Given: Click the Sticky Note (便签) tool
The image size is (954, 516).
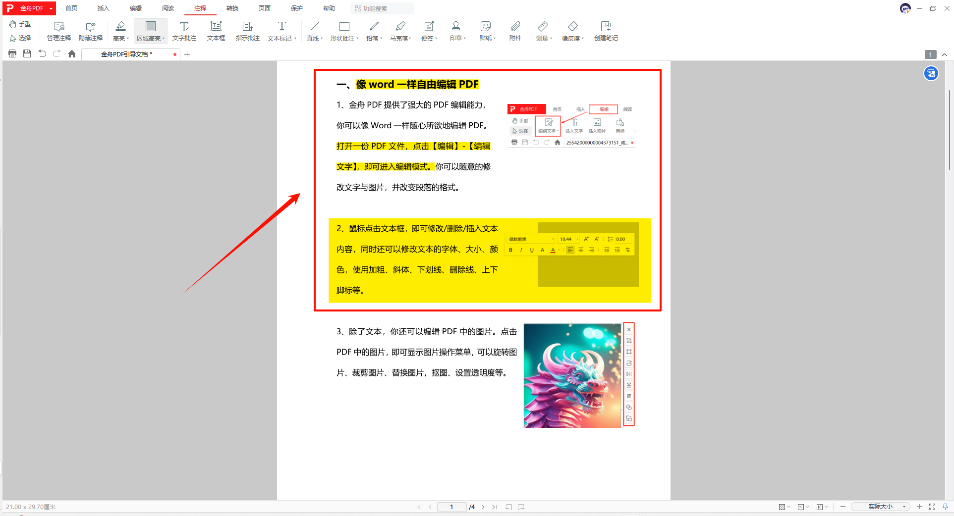Looking at the screenshot, I should click(428, 31).
